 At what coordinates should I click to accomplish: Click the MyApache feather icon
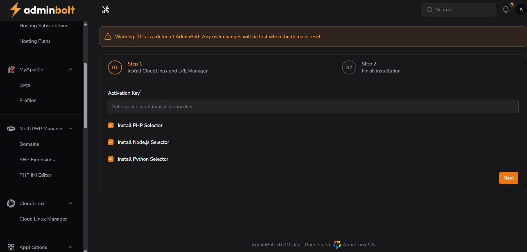point(11,69)
